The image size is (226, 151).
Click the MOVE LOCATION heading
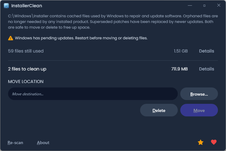(26, 81)
